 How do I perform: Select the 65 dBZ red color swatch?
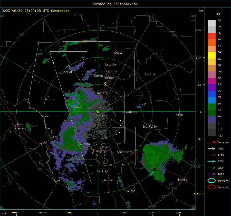(211, 36)
